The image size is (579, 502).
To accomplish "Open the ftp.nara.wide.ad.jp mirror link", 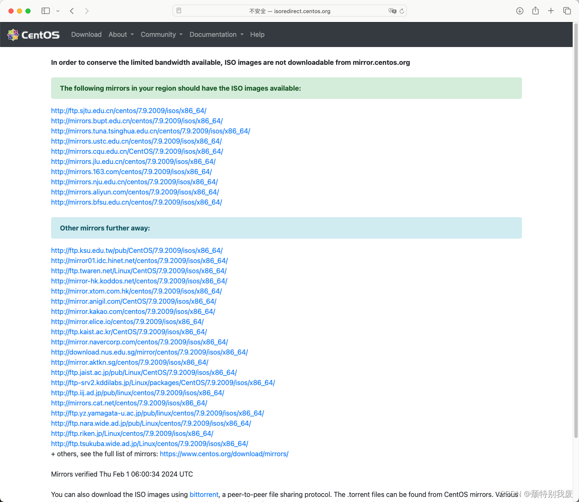I will 151,423.
